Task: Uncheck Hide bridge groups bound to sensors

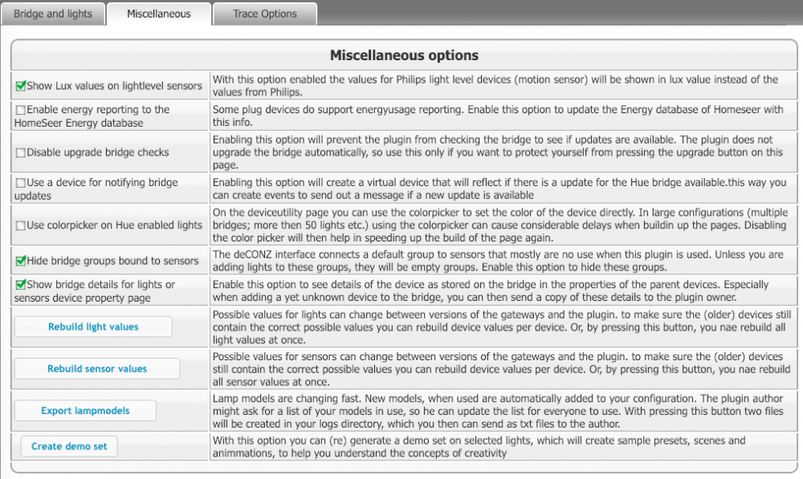Action: click(x=20, y=261)
